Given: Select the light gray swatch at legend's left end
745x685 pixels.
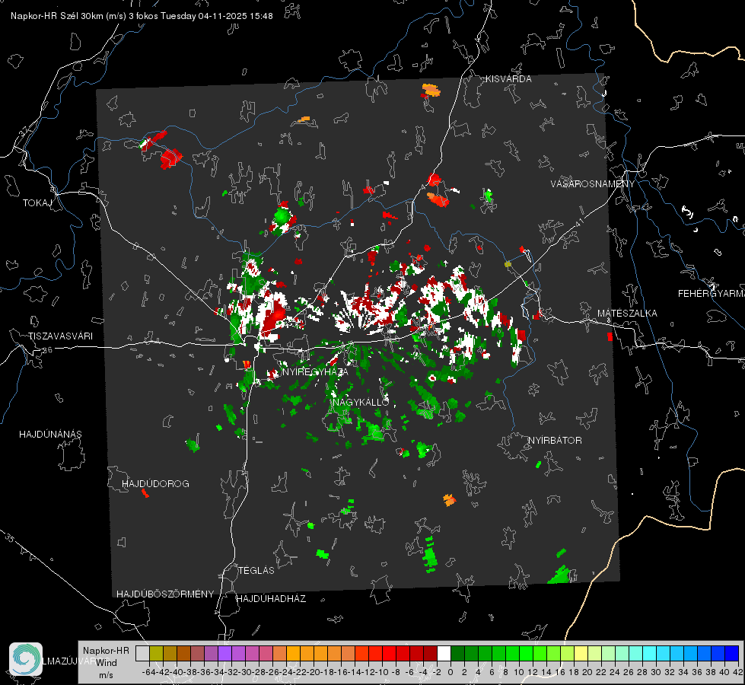Looking at the screenshot, I should (x=142, y=653).
